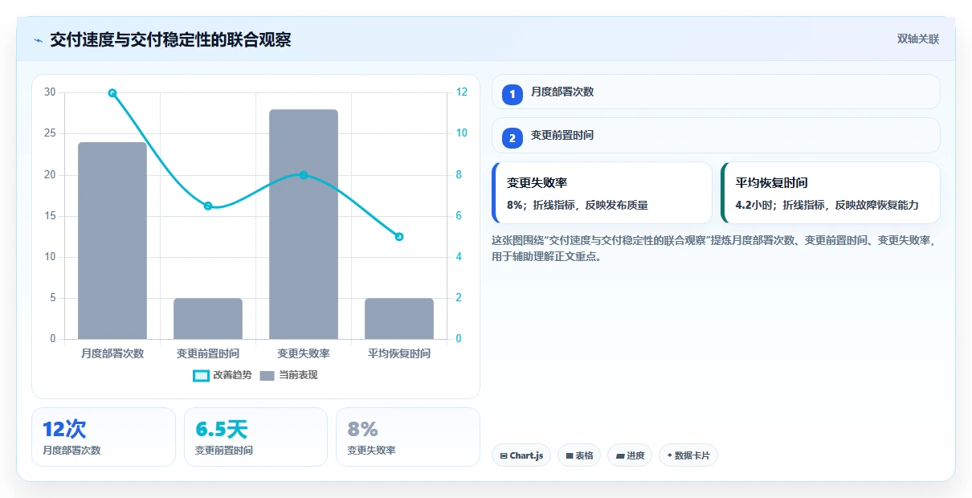This screenshot has height=498, width=972.
Task: Click the trend line point above 月度部署次数
Action: coord(112,93)
